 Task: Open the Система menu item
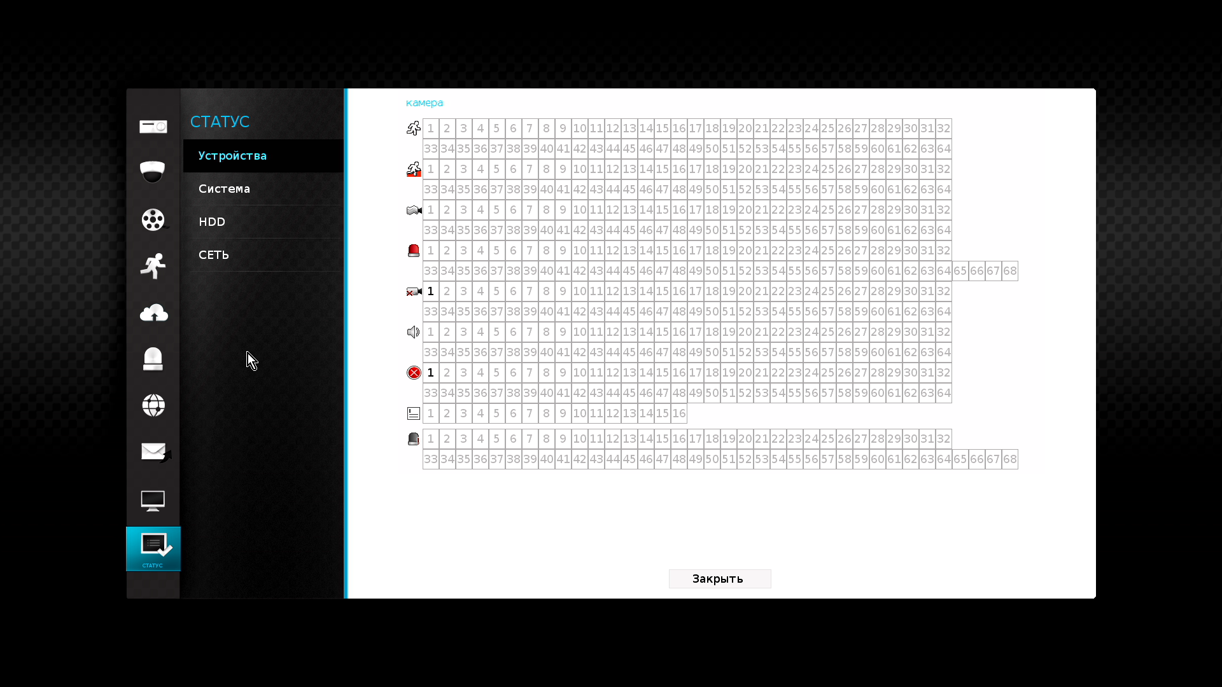point(224,189)
